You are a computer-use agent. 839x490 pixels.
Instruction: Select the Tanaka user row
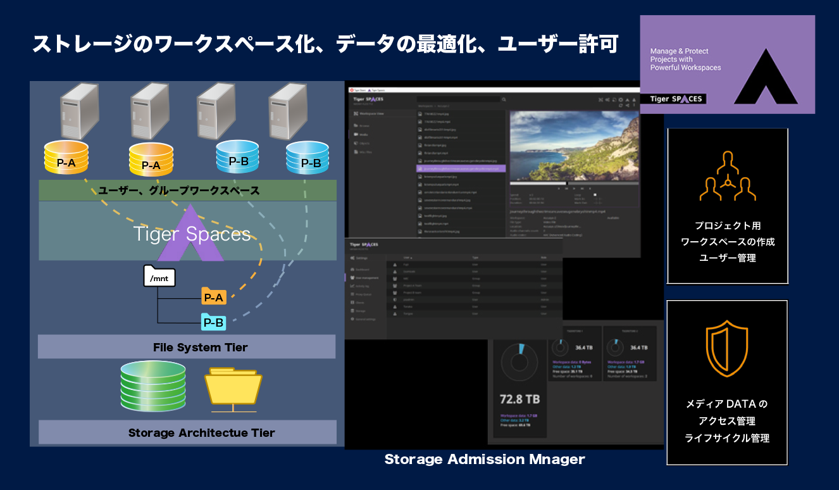coord(475,306)
